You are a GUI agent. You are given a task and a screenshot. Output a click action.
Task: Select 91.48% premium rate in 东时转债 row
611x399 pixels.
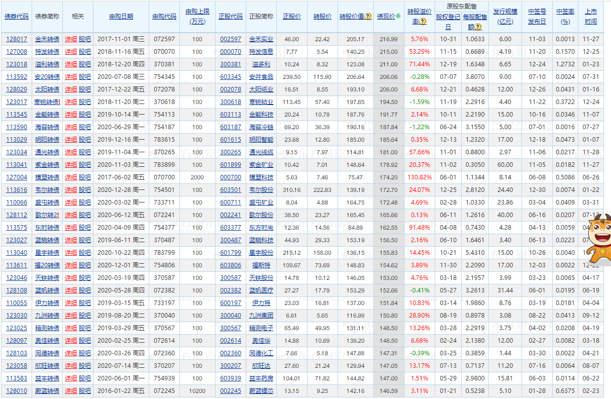pyautogui.click(x=420, y=228)
